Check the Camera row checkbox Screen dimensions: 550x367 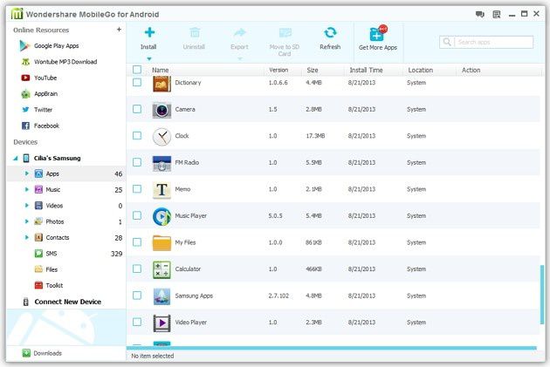tap(137, 109)
